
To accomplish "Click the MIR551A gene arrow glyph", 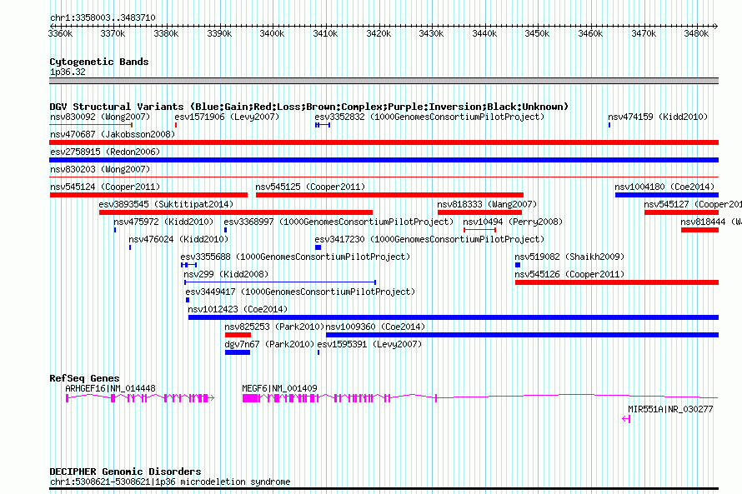I will (626, 419).
